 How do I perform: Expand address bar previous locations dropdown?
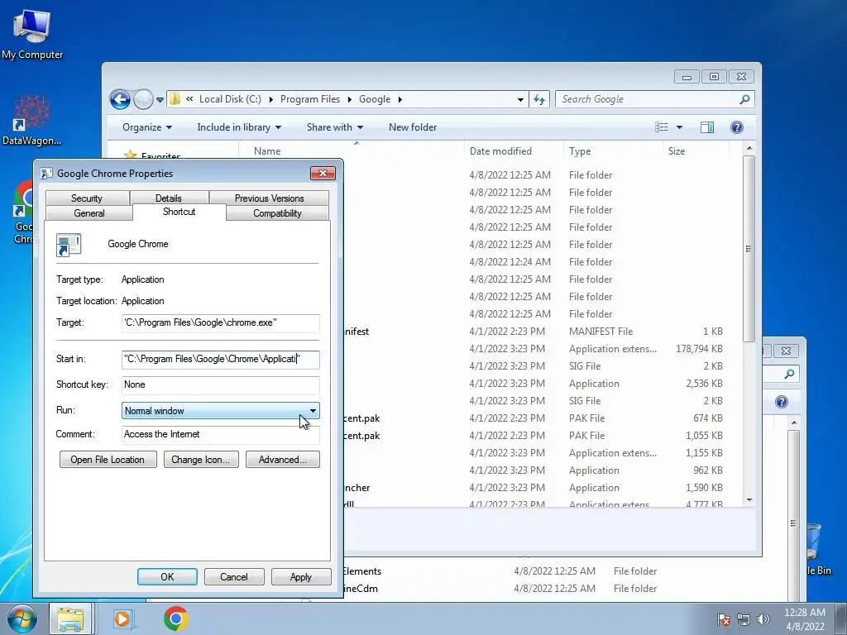click(x=520, y=99)
